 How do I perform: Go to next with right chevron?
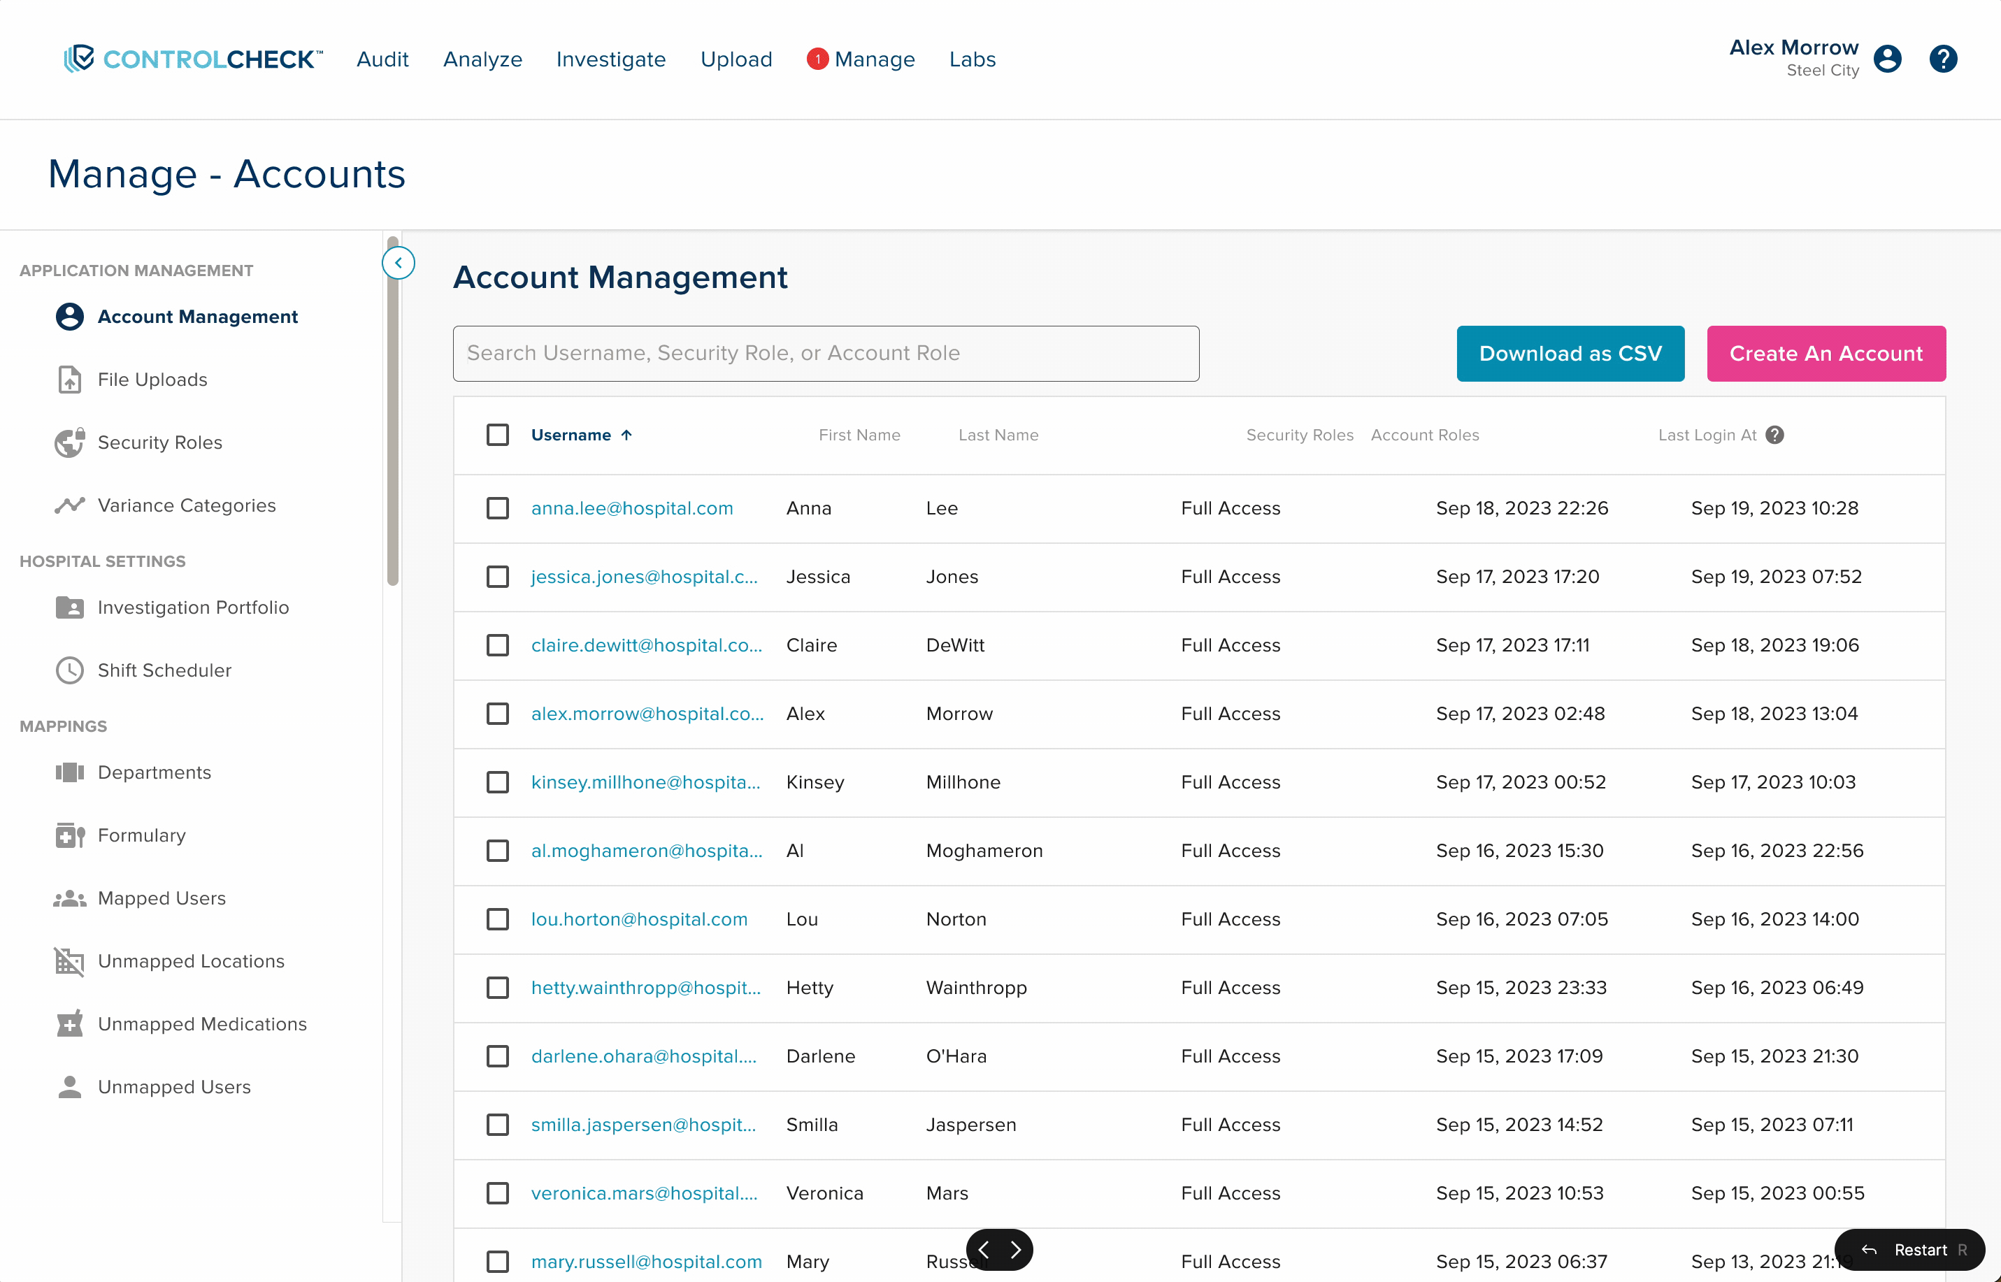pyautogui.click(x=1016, y=1250)
